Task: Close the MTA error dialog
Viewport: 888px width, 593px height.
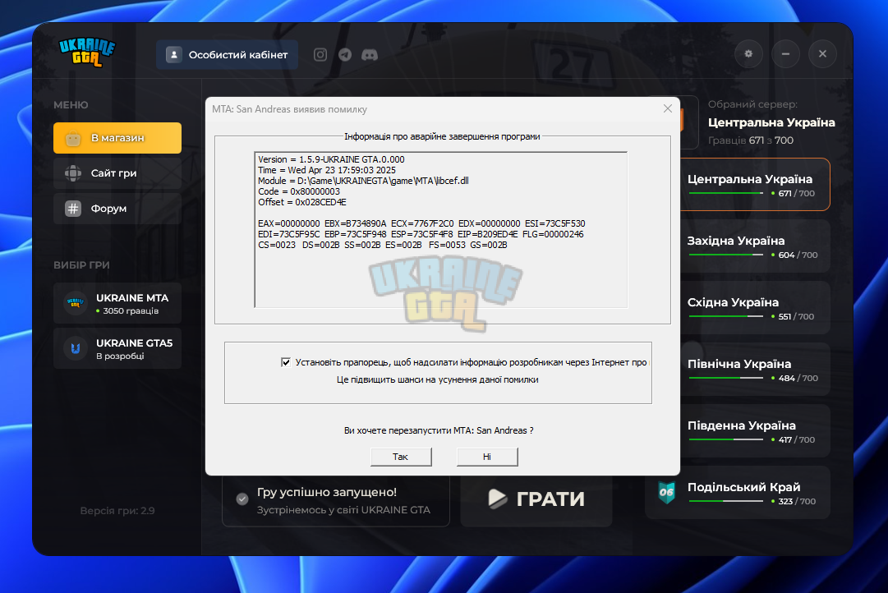Action: [x=668, y=108]
